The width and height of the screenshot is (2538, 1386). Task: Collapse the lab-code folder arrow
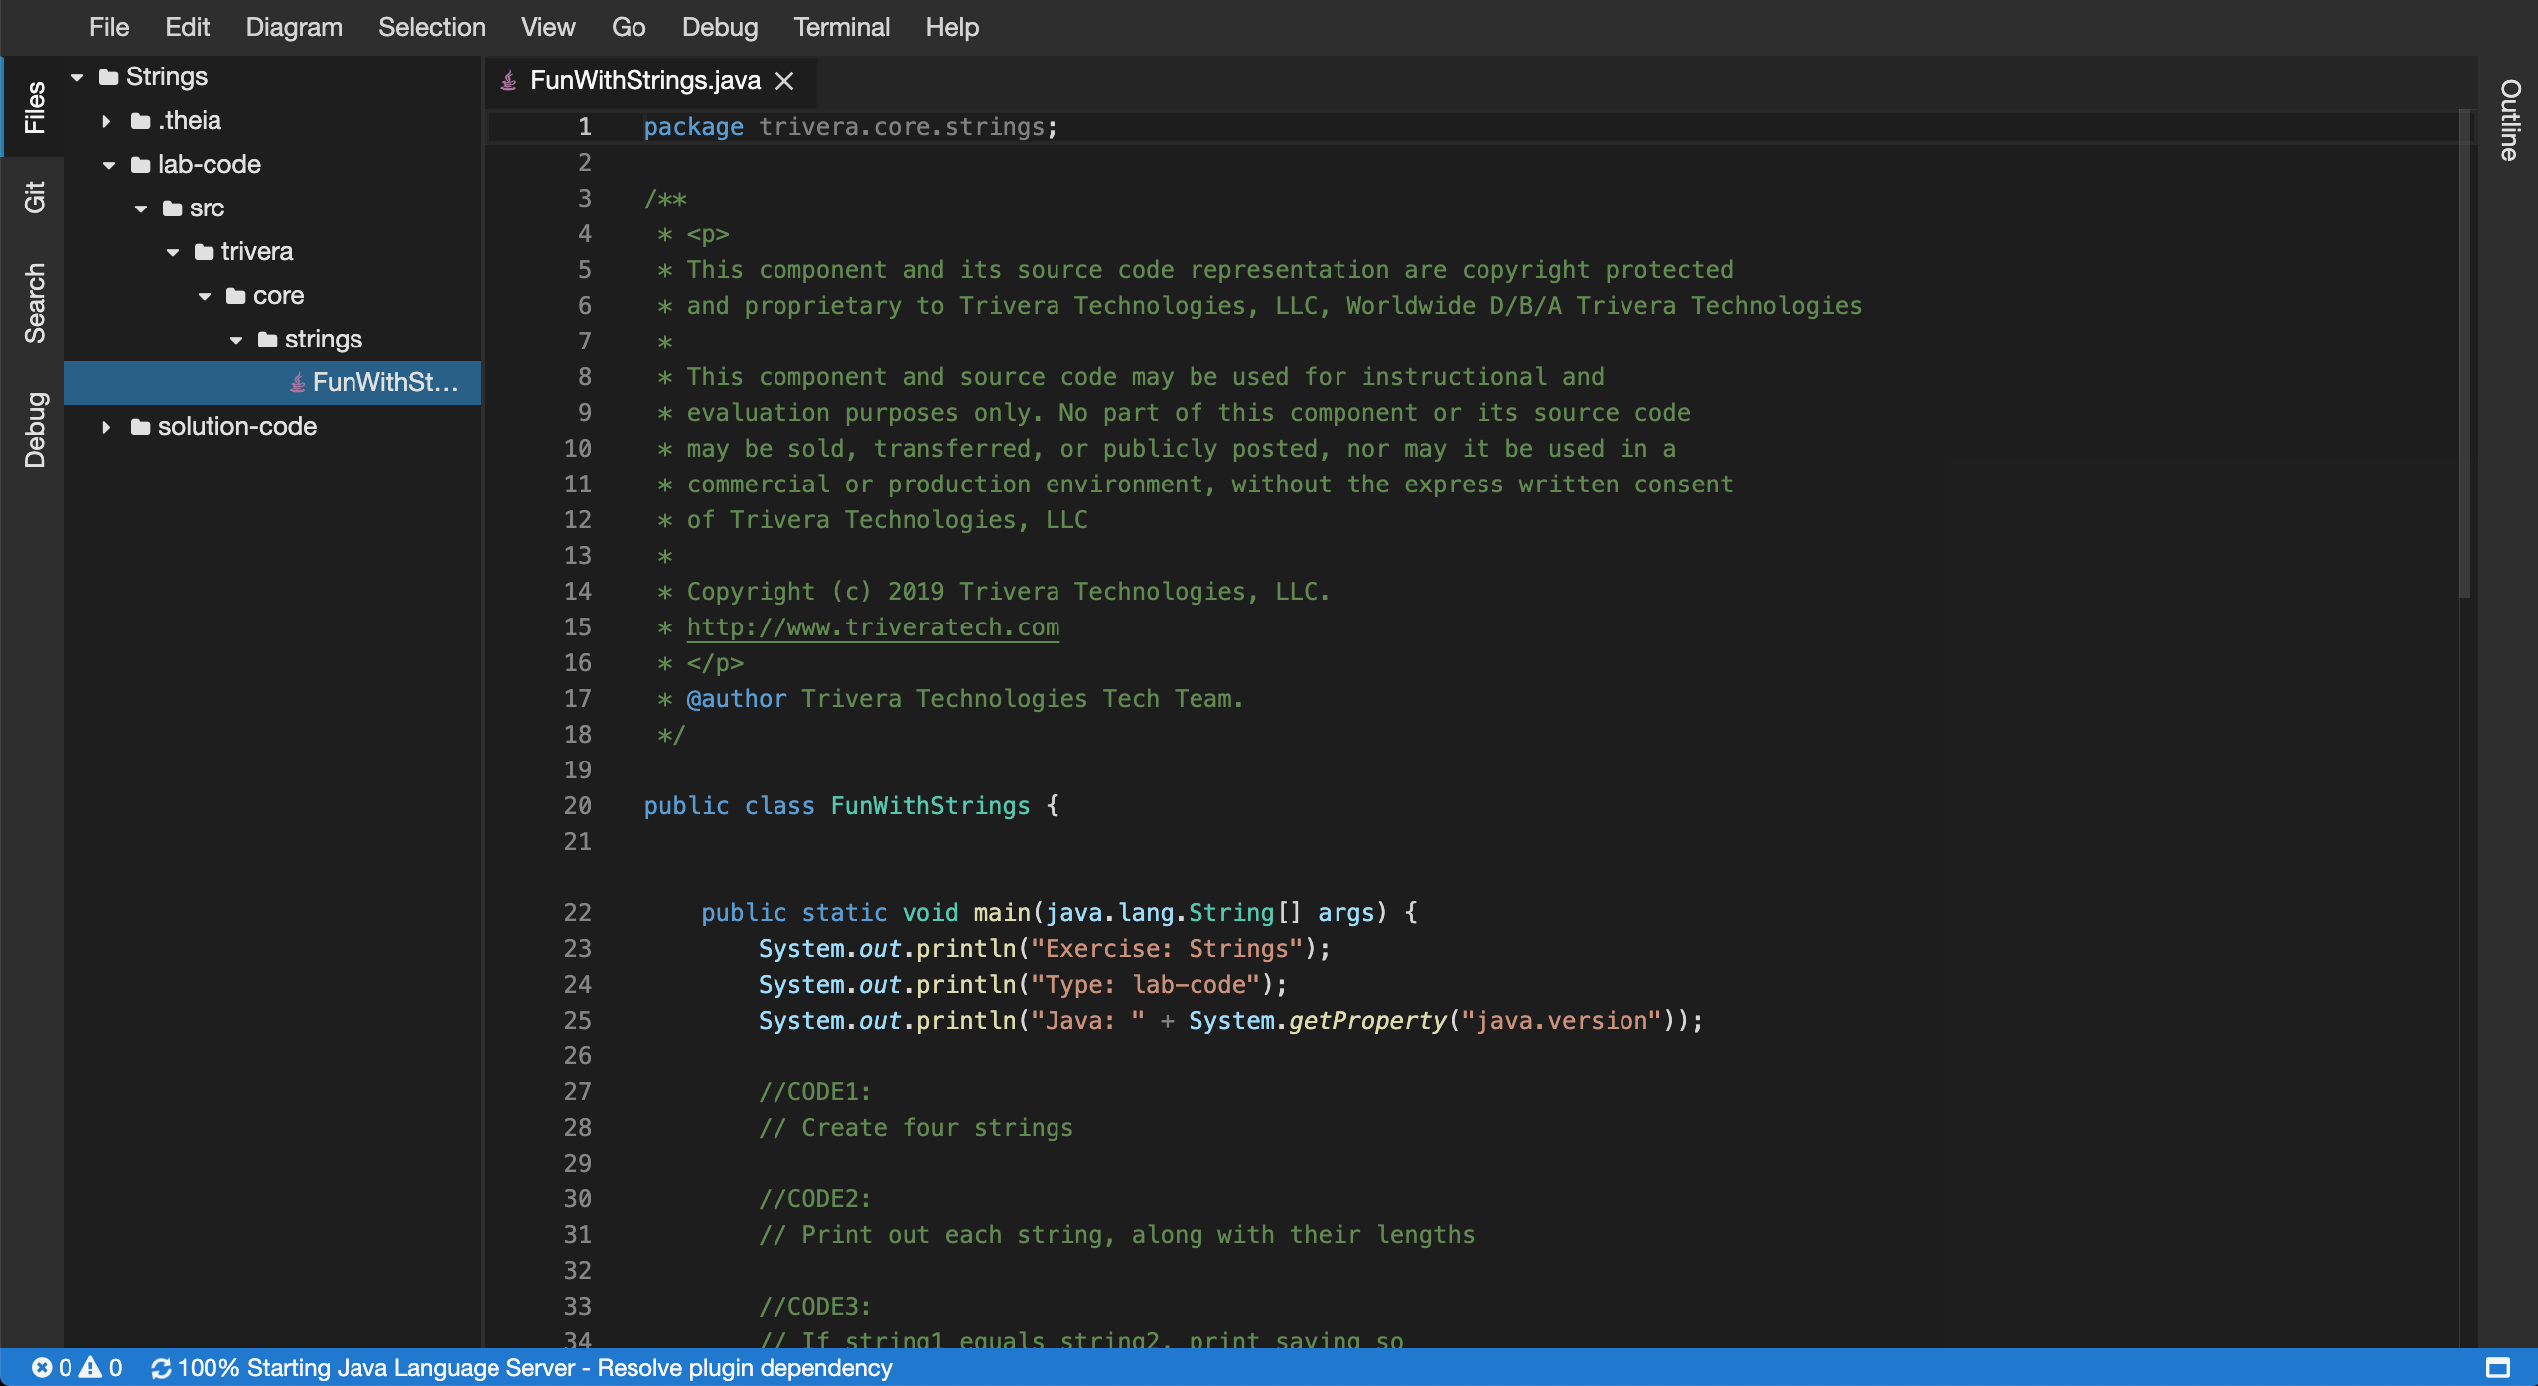(x=109, y=165)
